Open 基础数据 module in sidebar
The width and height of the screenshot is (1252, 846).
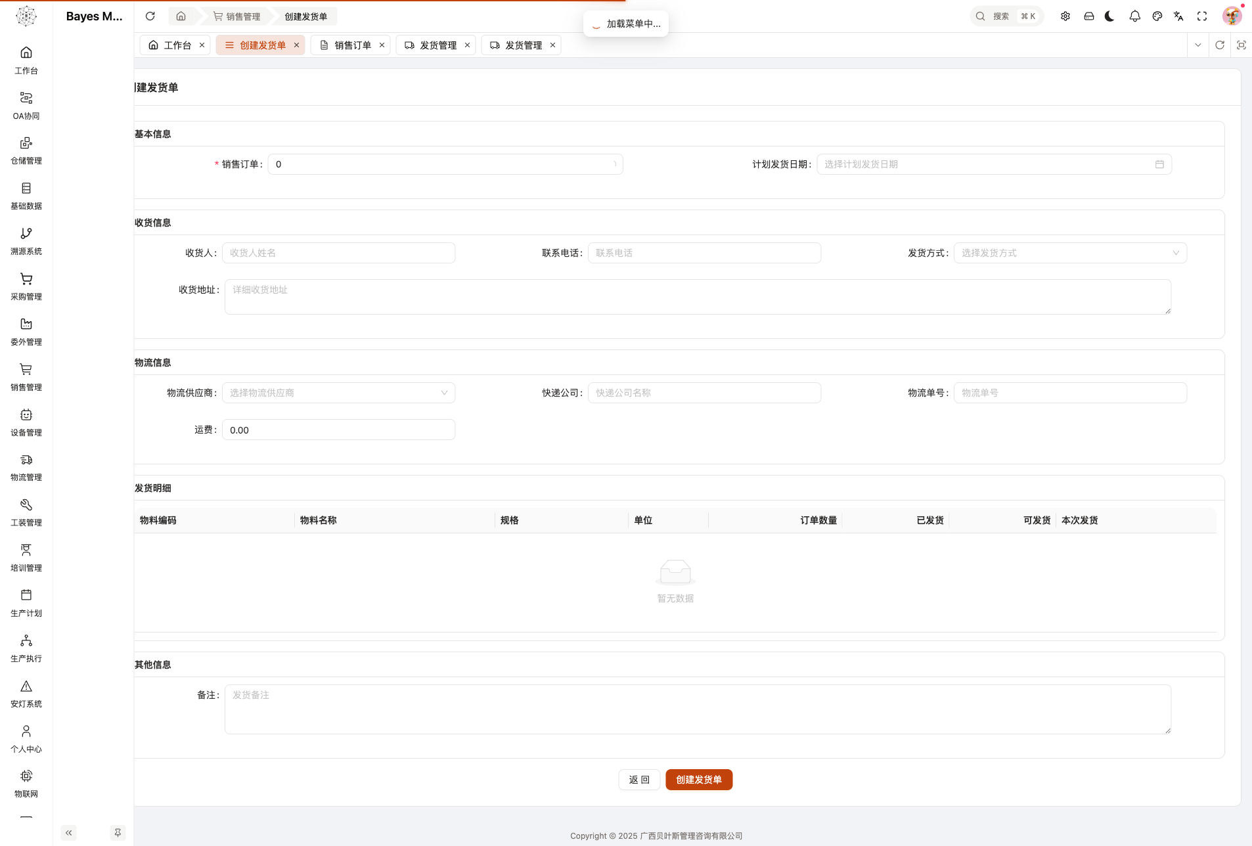[x=26, y=196]
